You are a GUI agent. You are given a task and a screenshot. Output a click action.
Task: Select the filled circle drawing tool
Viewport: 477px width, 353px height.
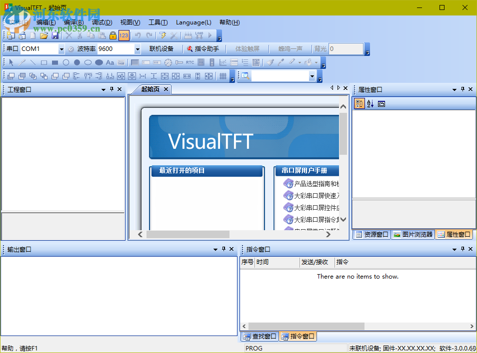point(77,62)
